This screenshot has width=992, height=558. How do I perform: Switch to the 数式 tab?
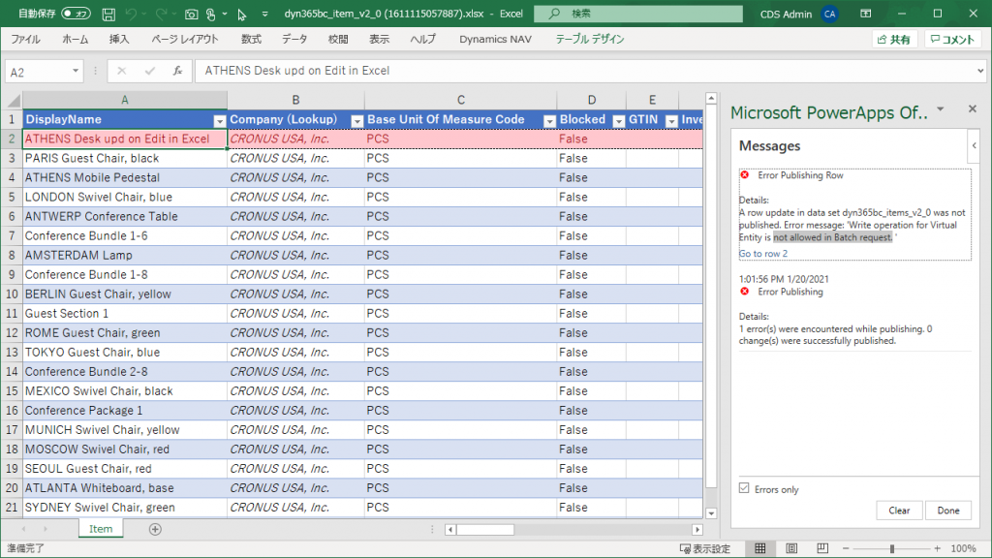coord(251,39)
